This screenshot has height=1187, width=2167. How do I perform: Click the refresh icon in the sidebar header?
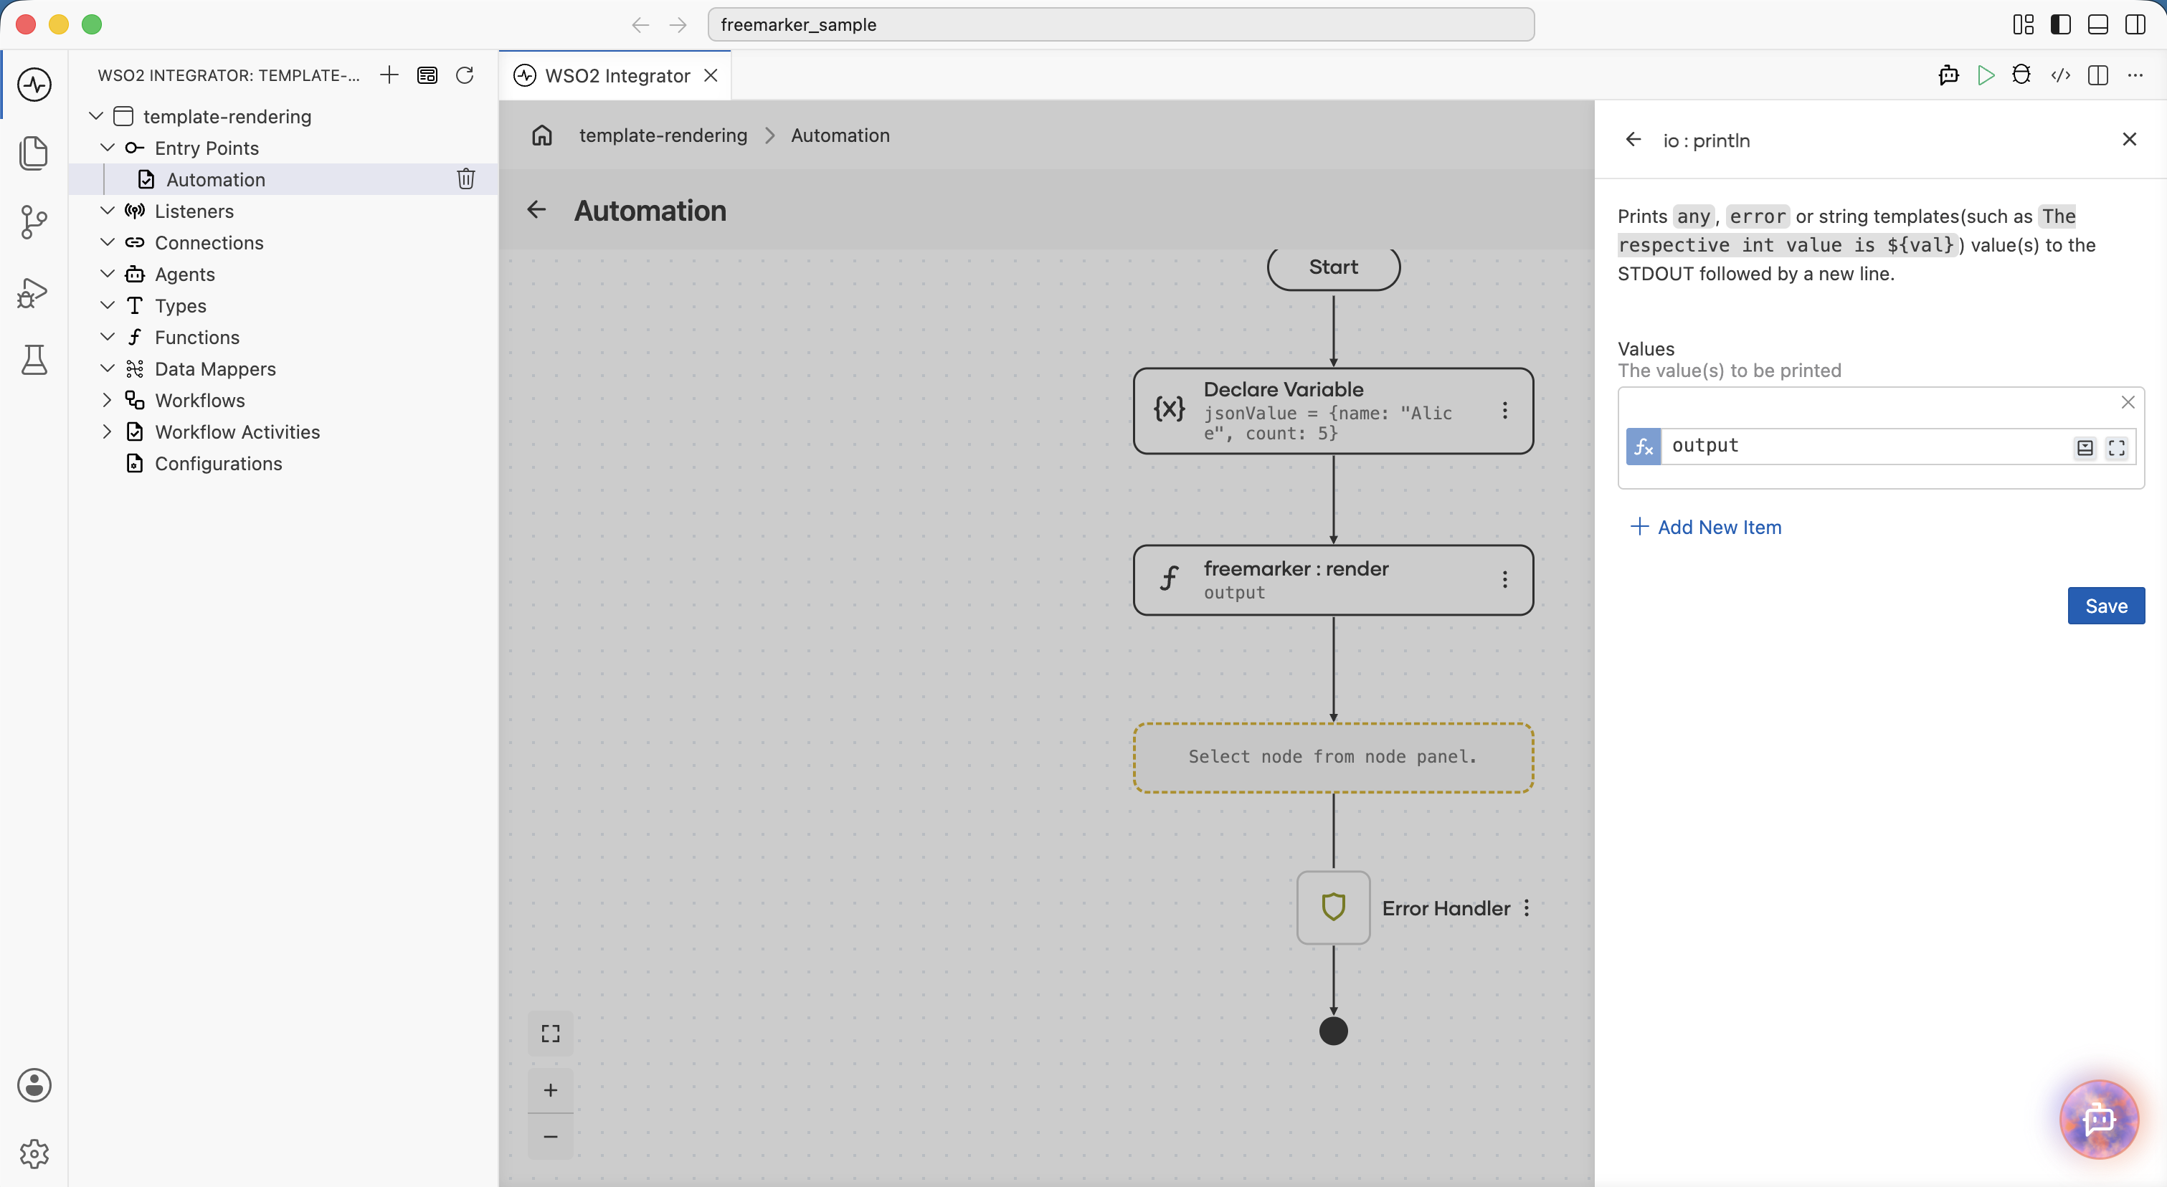click(x=465, y=75)
